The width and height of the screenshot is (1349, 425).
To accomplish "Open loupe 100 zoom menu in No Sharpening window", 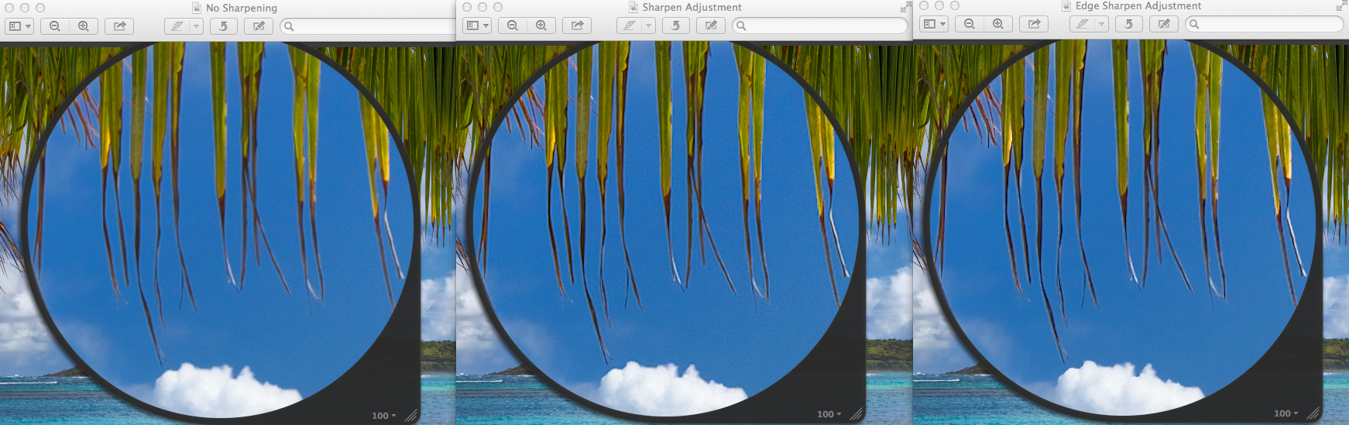I will (384, 416).
